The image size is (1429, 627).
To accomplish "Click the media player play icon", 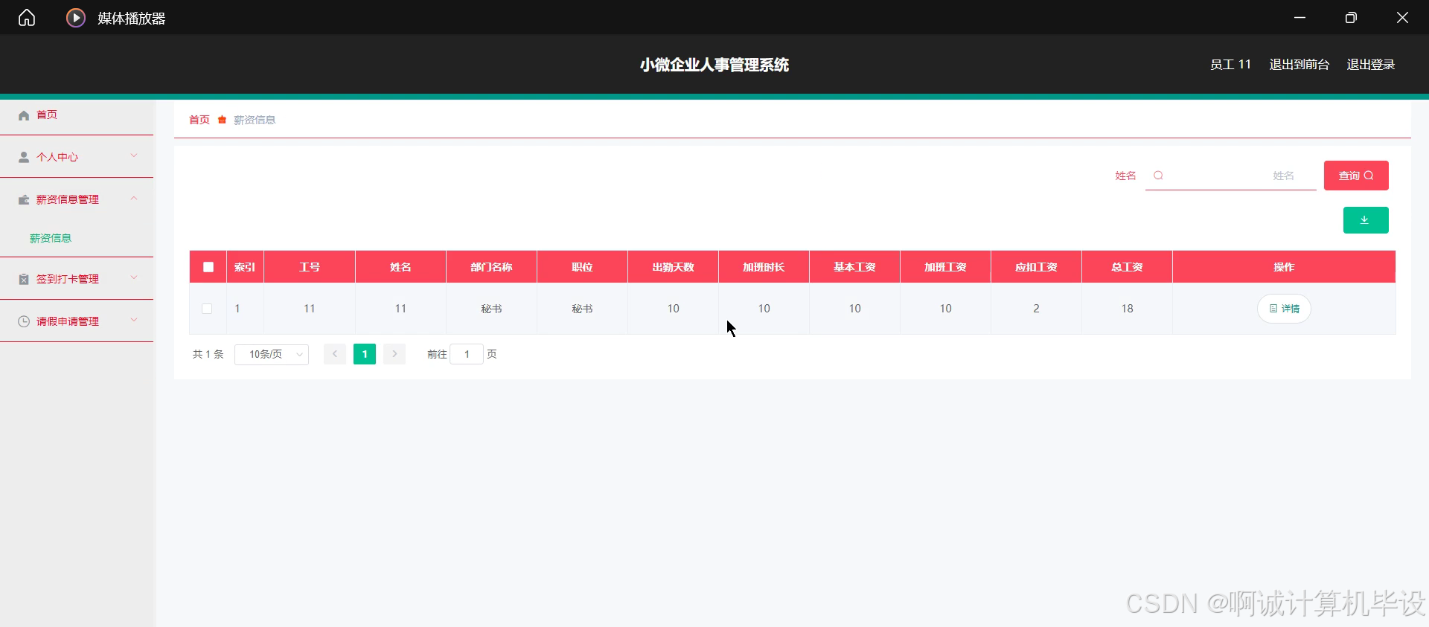I will pyautogui.click(x=76, y=18).
